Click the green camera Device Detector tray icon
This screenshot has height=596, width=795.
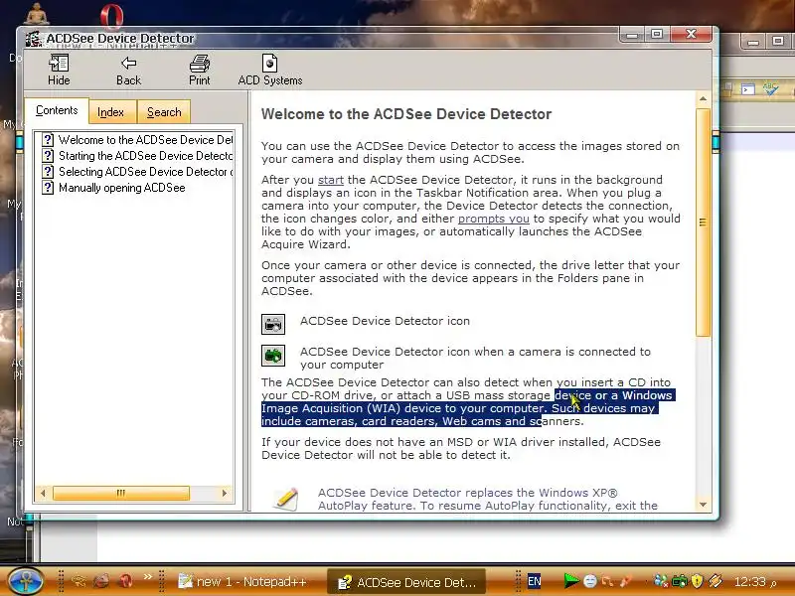click(680, 581)
